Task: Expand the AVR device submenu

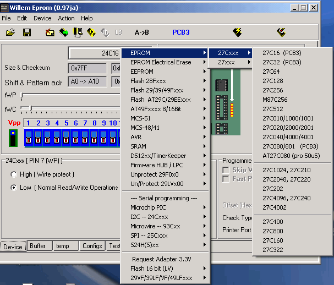Action: pos(165,137)
